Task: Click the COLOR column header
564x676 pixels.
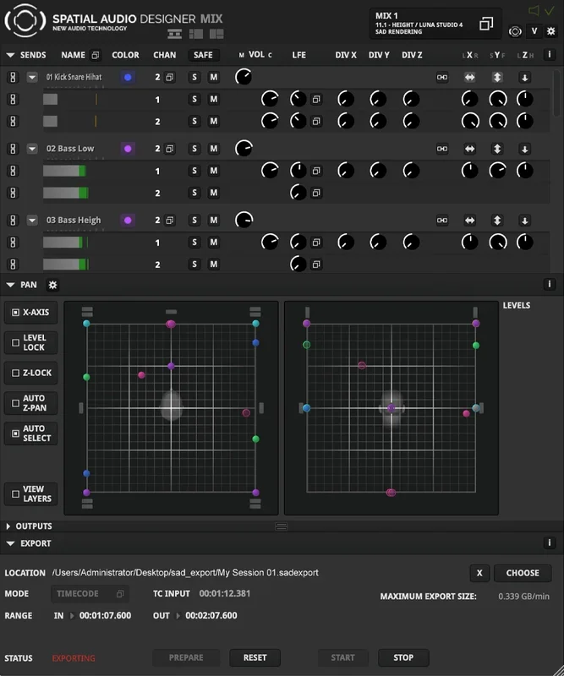Action: pyautogui.click(x=126, y=55)
